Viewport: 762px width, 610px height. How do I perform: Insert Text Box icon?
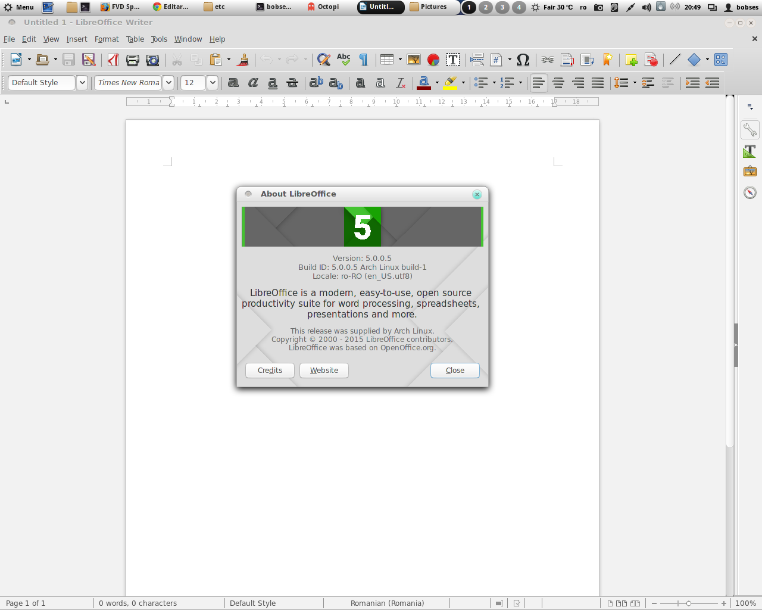pyautogui.click(x=453, y=60)
